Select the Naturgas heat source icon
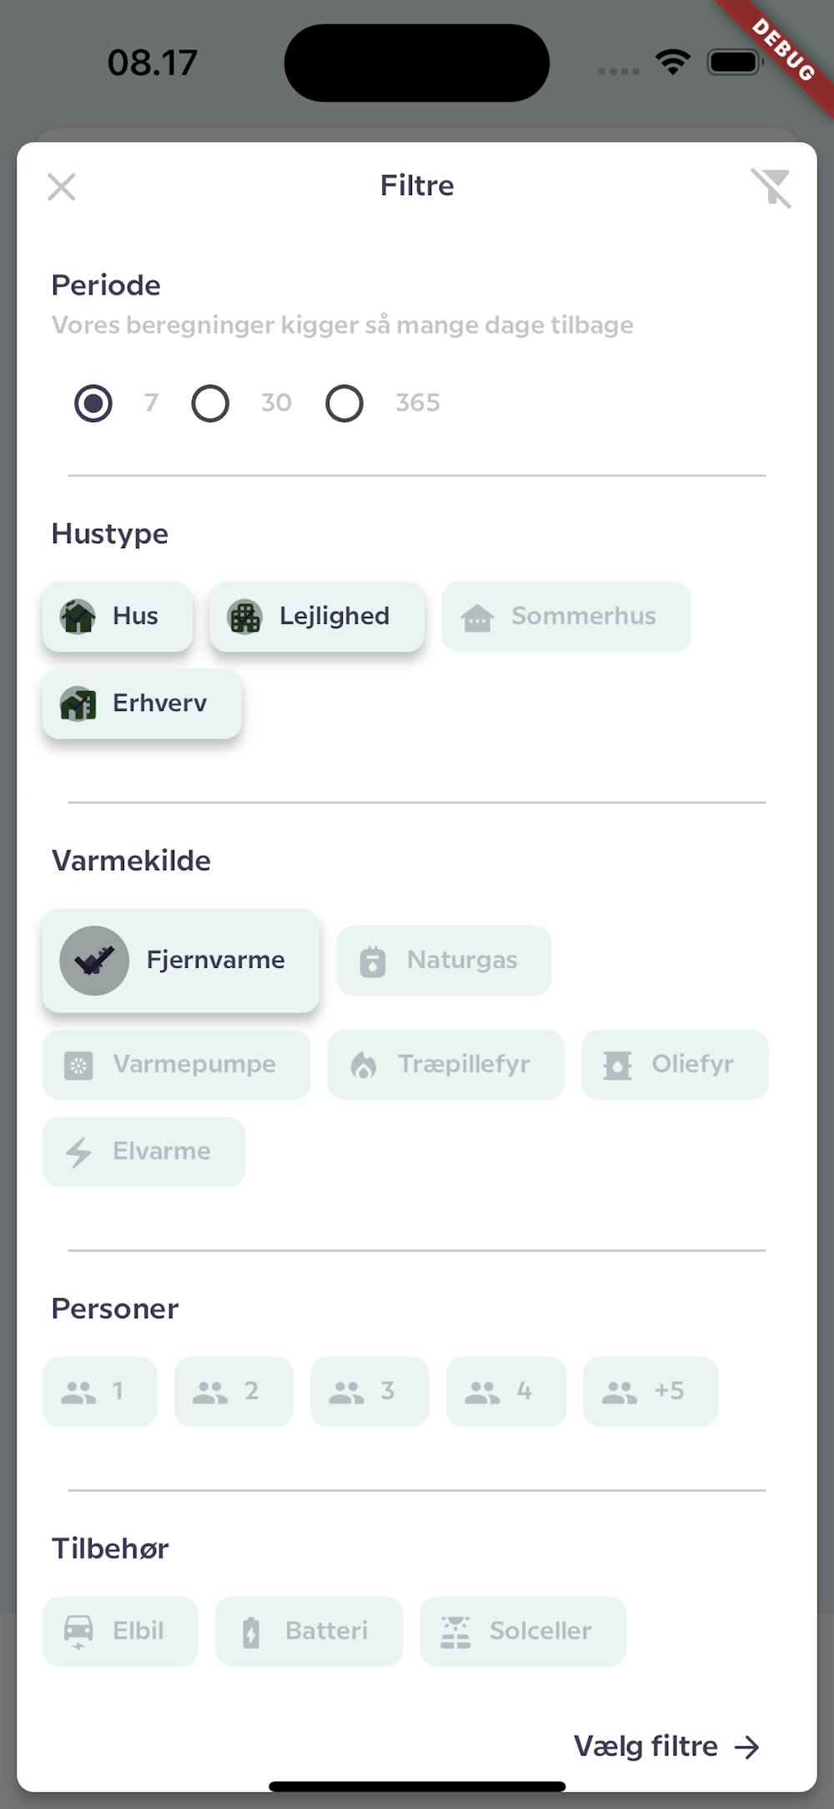The height and width of the screenshot is (1809, 834). click(373, 961)
